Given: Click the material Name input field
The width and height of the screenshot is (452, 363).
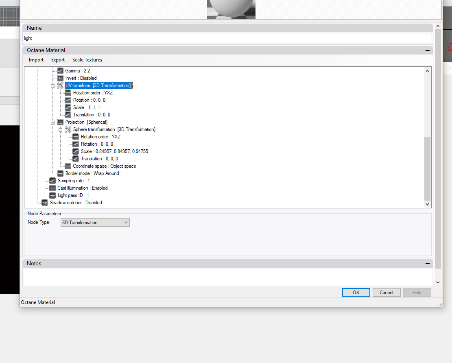Looking at the screenshot, I should point(227,38).
